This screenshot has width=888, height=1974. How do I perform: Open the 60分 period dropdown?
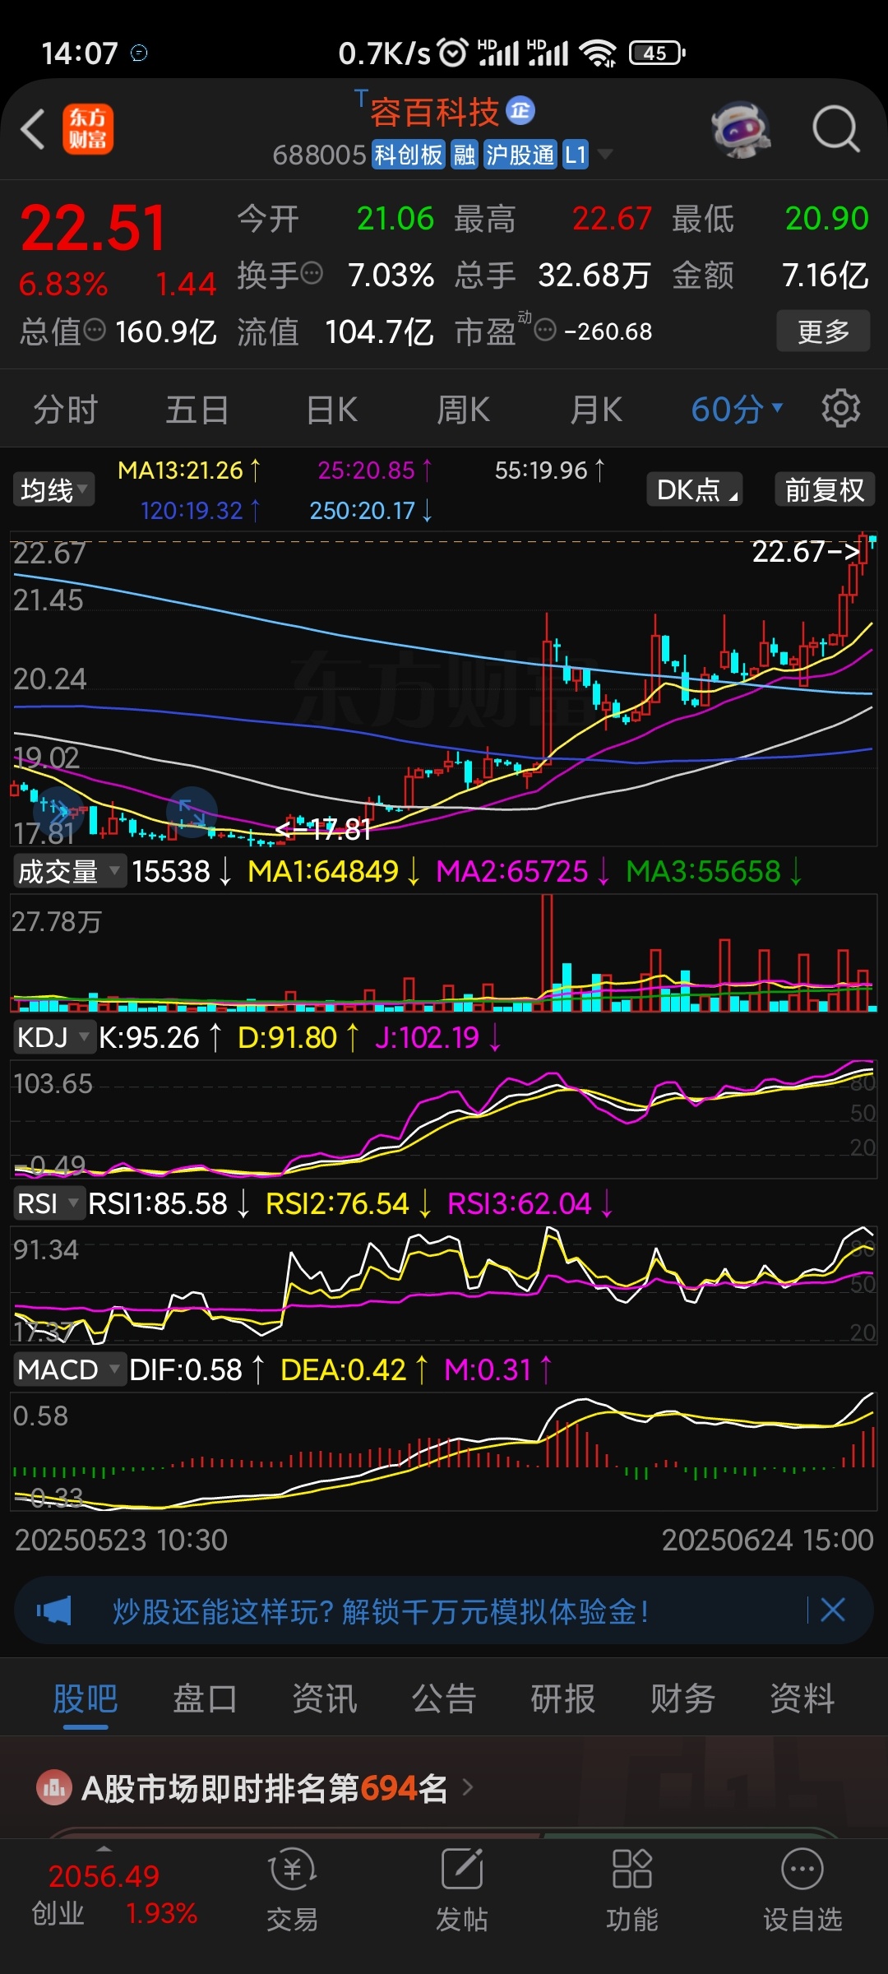coord(737,409)
